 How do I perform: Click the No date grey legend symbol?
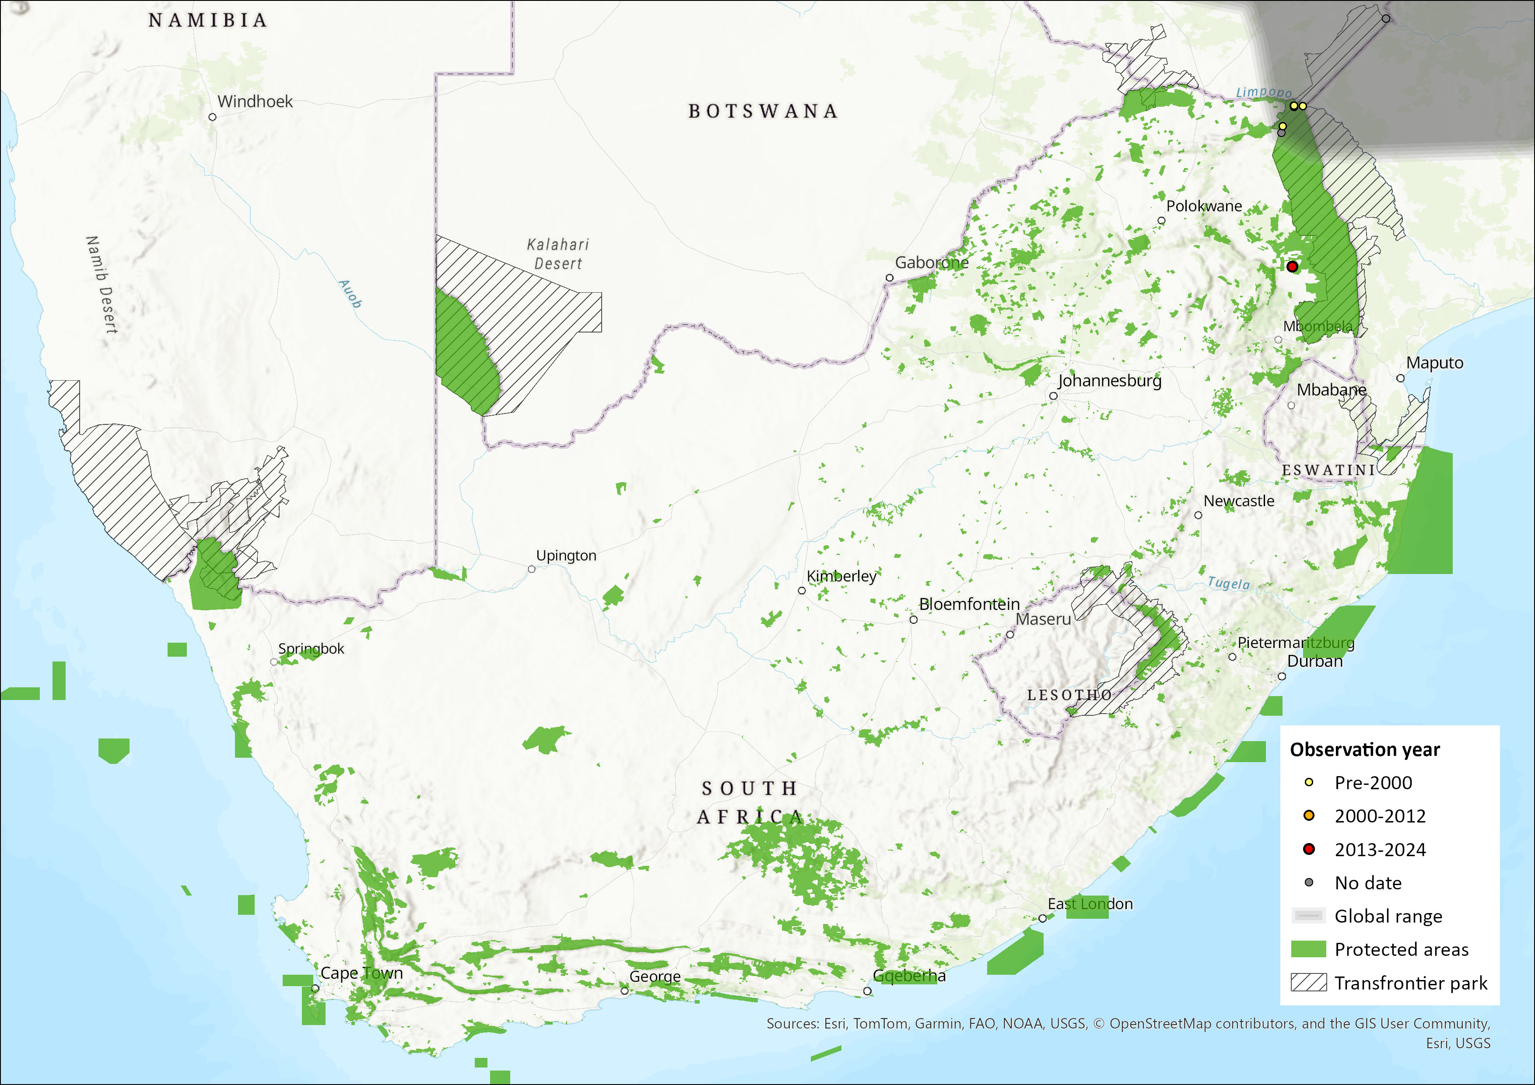(x=1308, y=882)
